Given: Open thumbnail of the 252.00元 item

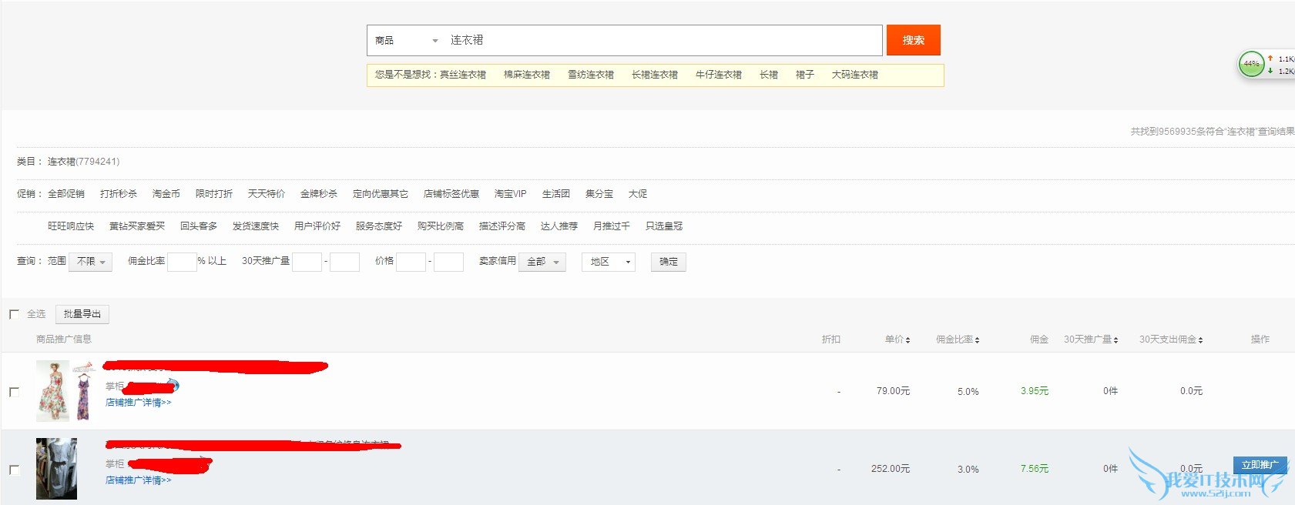Looking at the screenshot, I should [57, 469].
